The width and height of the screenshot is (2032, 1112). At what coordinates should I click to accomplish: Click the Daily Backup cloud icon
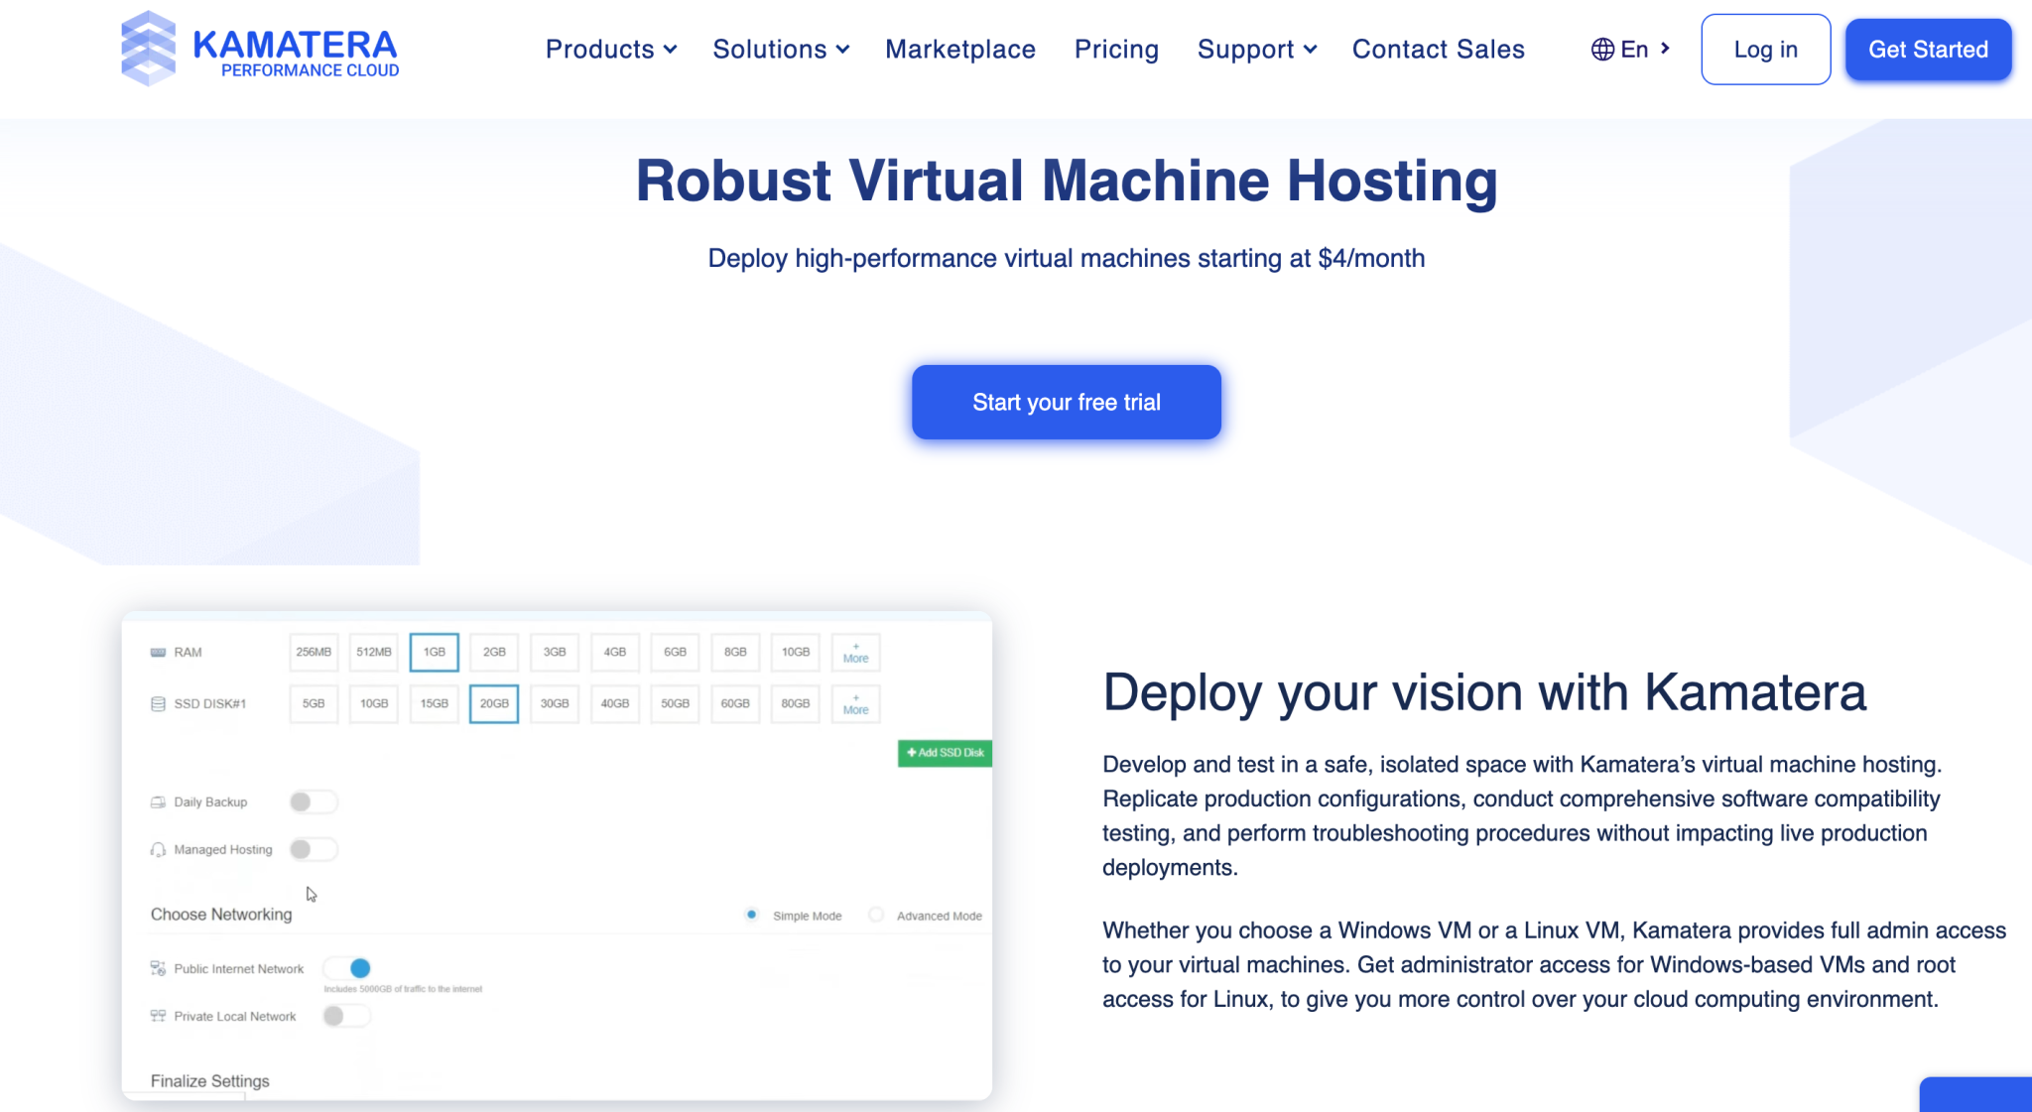click(x=159, y=802)
